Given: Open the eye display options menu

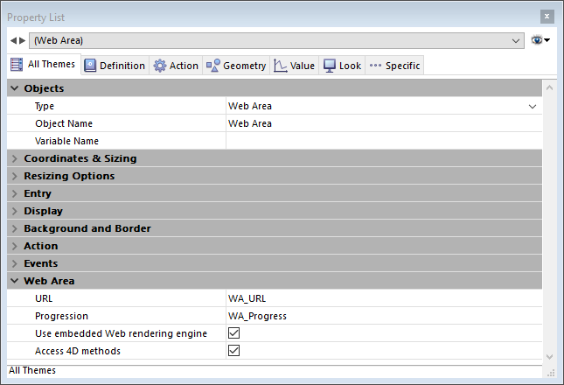Looking at the screenshot, I should (540, 40).
